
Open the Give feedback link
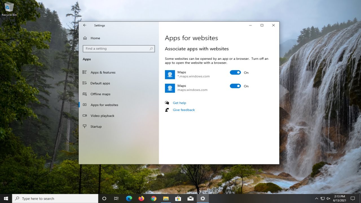coord(184,110)
